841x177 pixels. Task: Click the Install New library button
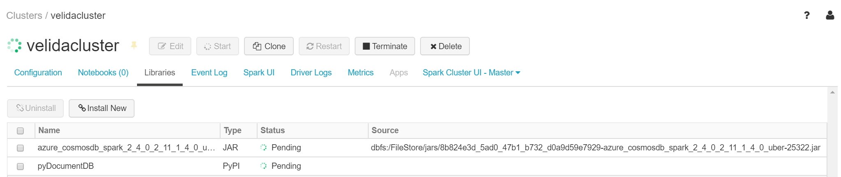(x=102, y=108)
